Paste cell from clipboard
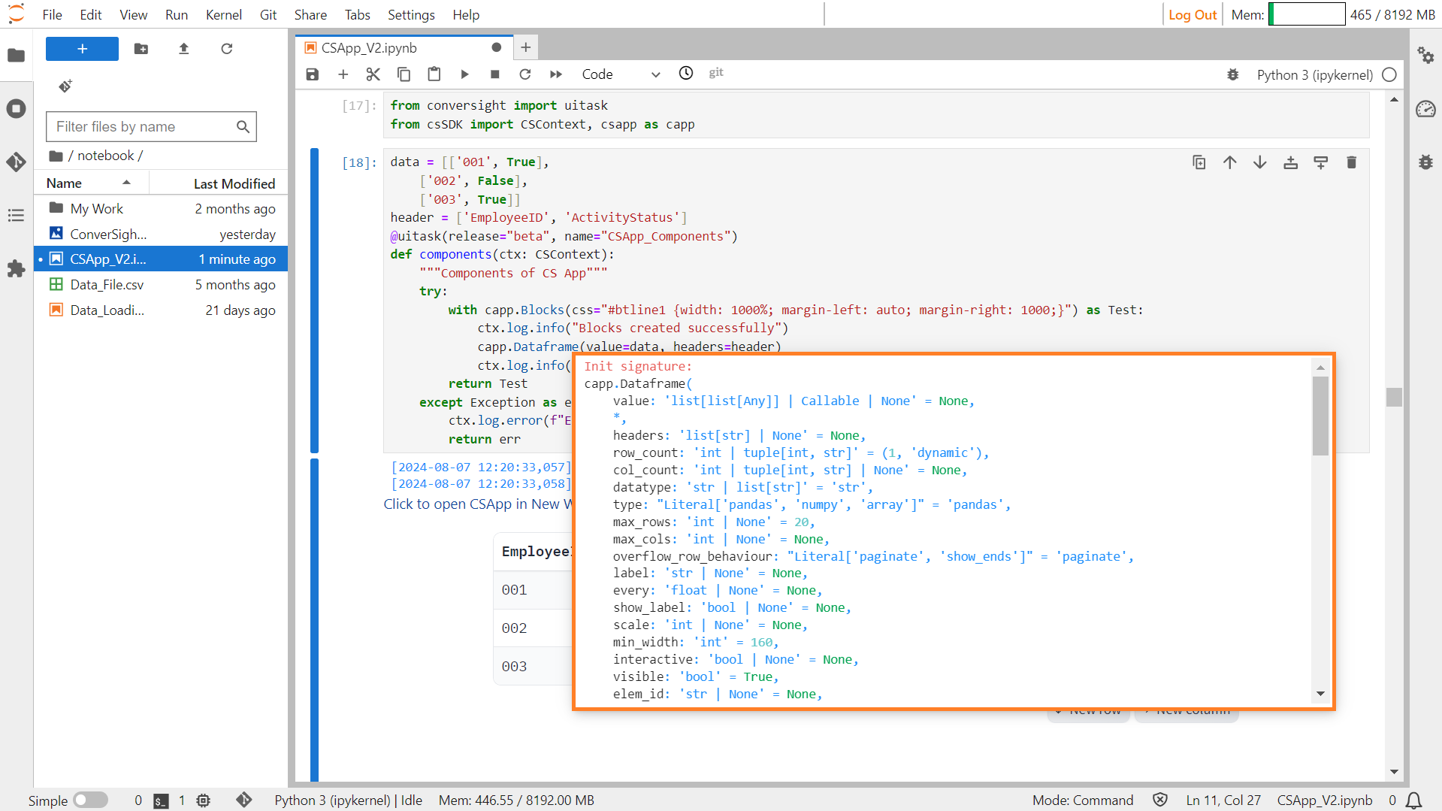Image resolution: width=1442 pixels, height=811 pixels. pyautogui.click(x=434, y=74)
